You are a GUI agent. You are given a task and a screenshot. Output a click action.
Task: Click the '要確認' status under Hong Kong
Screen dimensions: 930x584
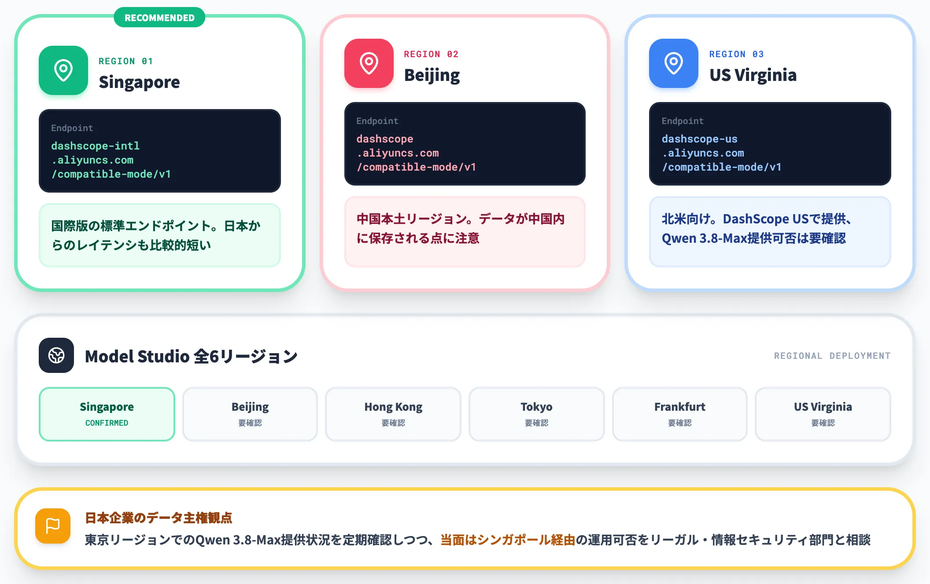tap(393, 423)
